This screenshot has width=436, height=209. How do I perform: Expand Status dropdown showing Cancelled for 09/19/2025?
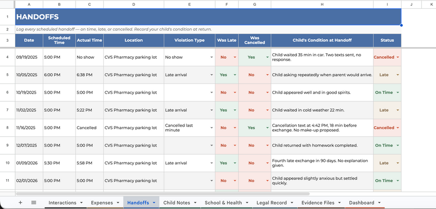pos(398,57)
